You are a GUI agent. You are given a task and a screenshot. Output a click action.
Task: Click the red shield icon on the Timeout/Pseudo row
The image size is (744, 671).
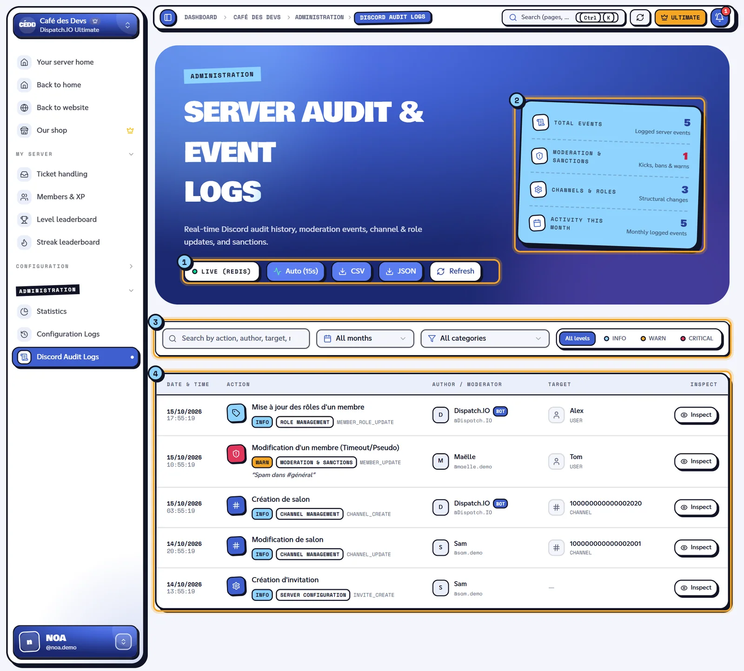pos(236,454)
